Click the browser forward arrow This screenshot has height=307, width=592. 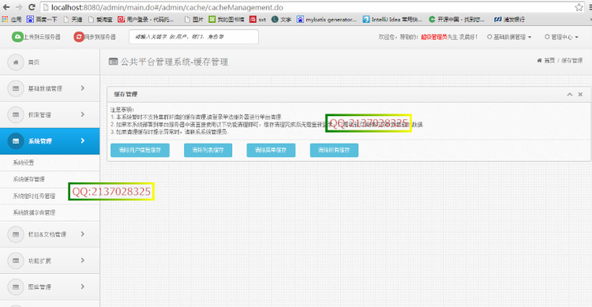pyautogui.click(x=19, y=7)
